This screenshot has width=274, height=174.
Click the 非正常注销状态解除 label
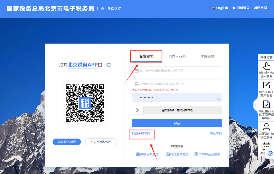266,136
